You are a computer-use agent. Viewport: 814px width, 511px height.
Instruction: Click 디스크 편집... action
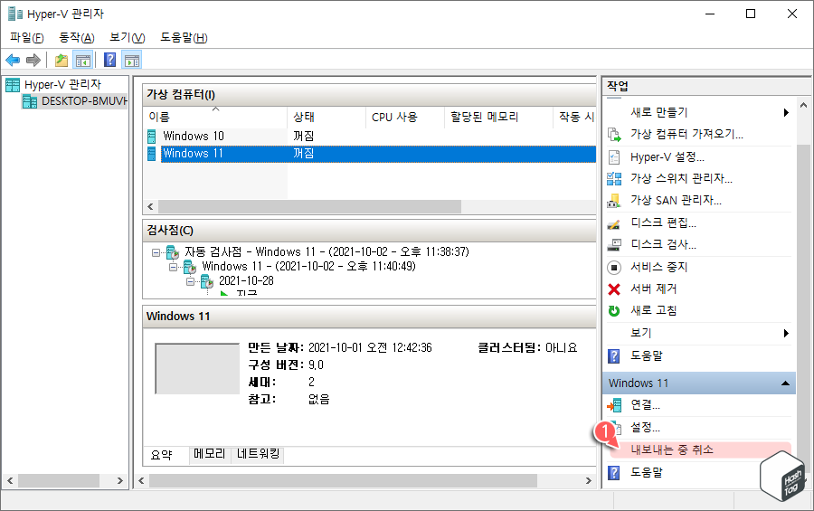click(663, 223)
